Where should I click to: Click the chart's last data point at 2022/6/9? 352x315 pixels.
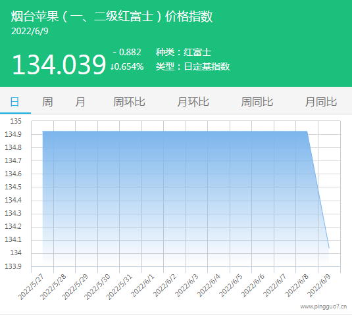click(x=329, y=248)
